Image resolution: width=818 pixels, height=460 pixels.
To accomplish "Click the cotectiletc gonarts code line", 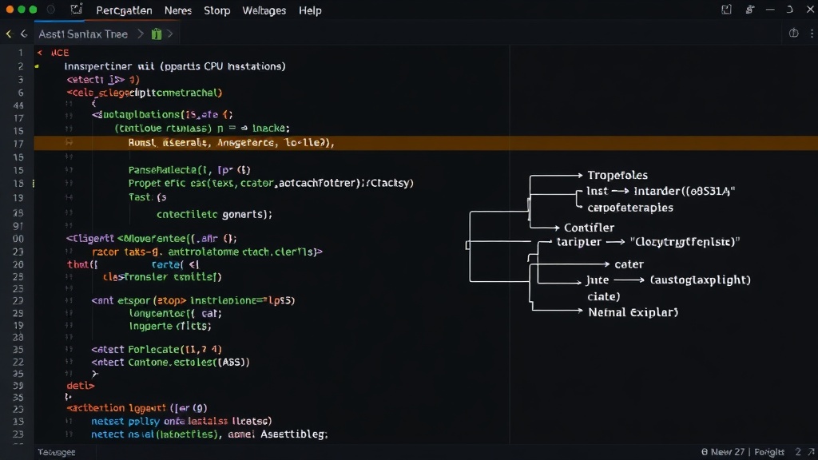I will coord(214,214).
